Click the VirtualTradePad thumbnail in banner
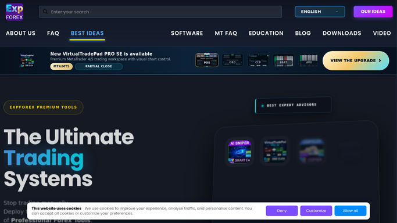Viewport: 397px width, 223px height. click(x=27, y=60)
